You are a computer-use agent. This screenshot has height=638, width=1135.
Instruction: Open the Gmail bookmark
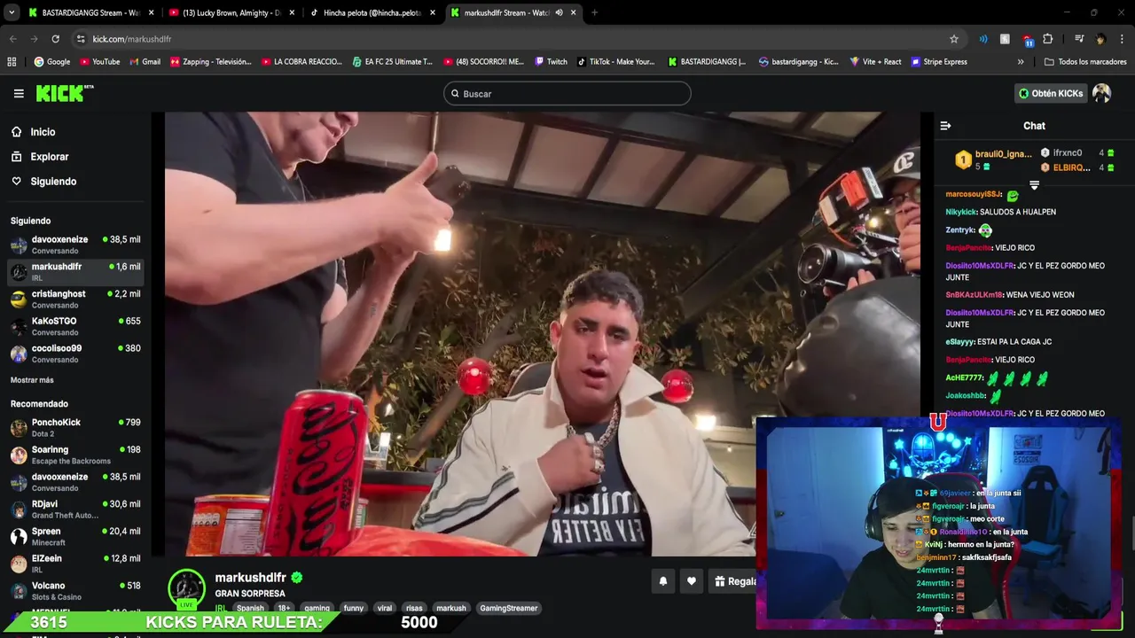tap(145, 62)
